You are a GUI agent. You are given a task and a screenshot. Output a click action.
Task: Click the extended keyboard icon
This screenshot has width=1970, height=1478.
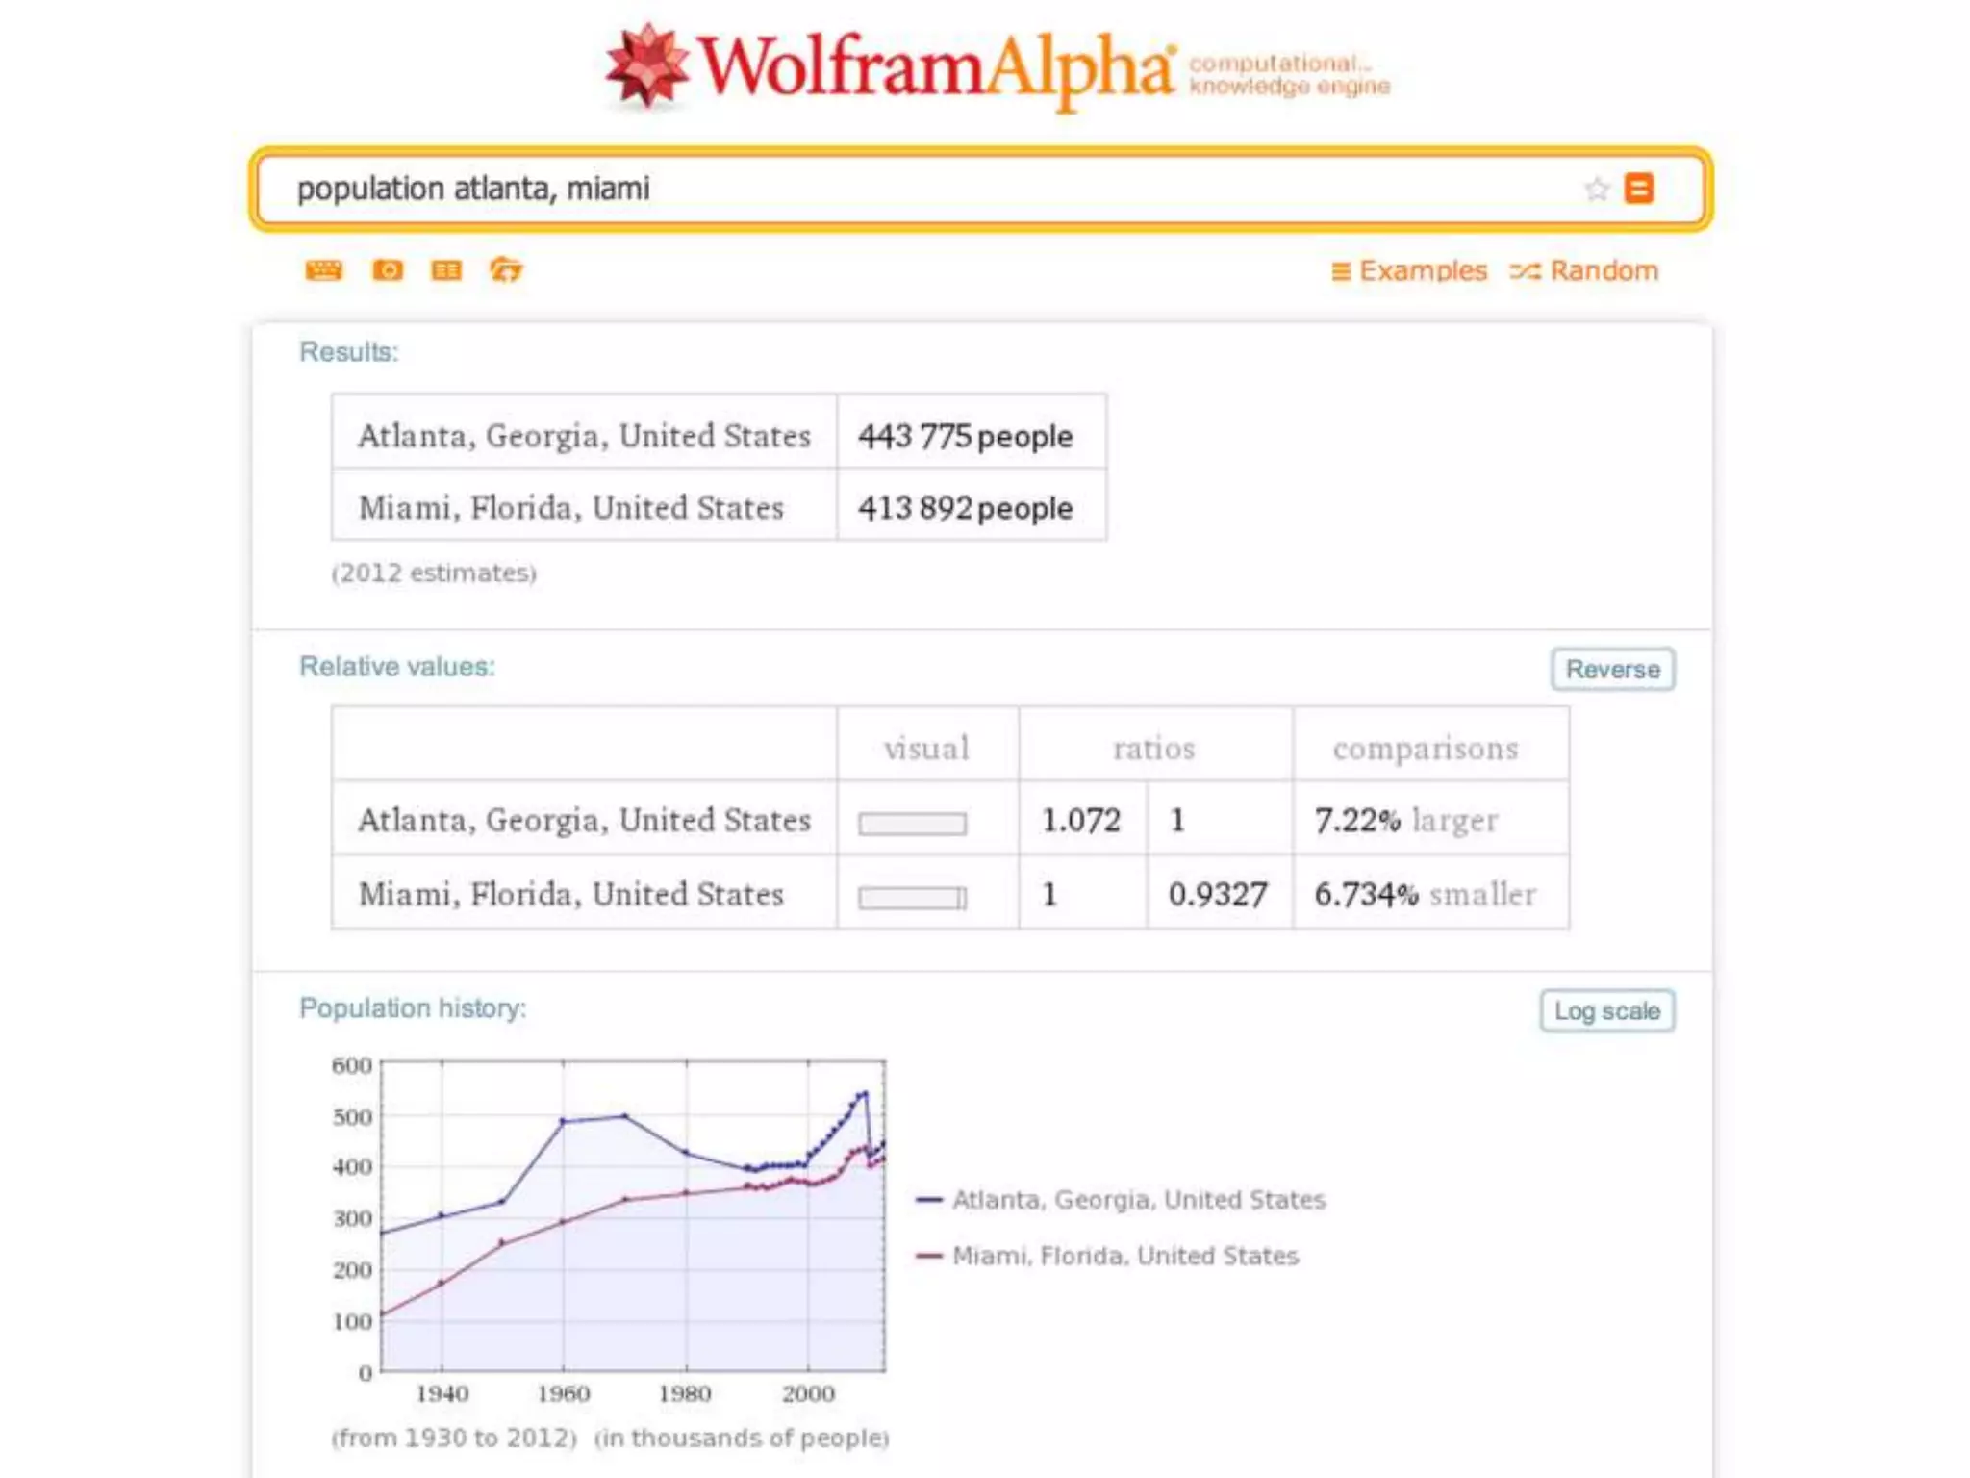[x=323, y=270]
